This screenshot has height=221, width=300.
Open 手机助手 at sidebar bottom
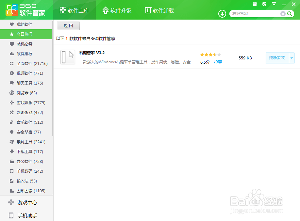click(26, 216)
